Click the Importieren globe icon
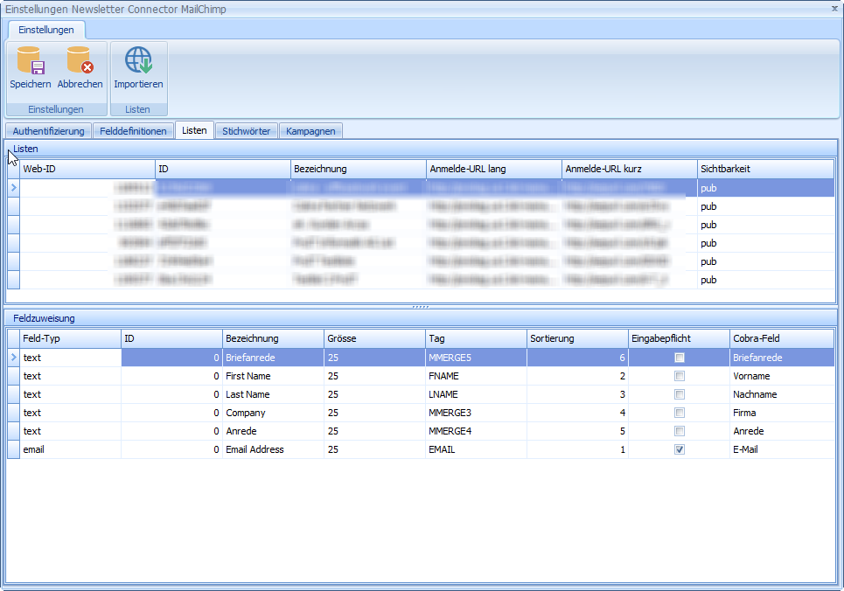The image size is (844, 591). point(138,63)
